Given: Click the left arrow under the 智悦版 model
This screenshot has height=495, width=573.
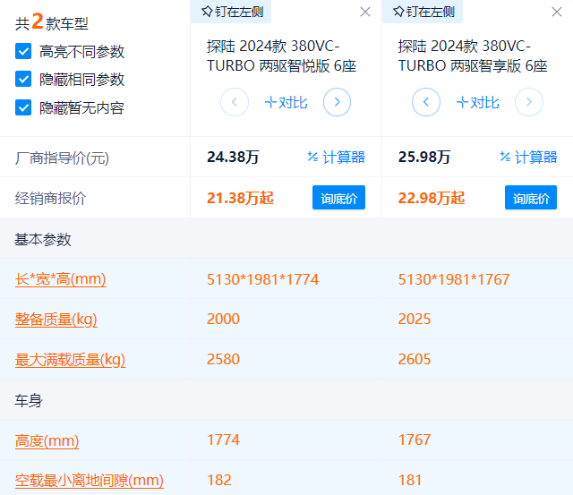Looking at the screenshot, I should coord(235,102).
